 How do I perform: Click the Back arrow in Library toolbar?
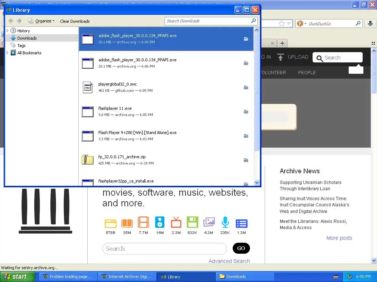[x=11, y=21]
